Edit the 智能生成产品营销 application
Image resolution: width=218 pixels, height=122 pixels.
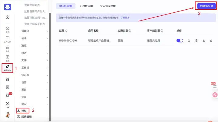click(x=189, y=40)
